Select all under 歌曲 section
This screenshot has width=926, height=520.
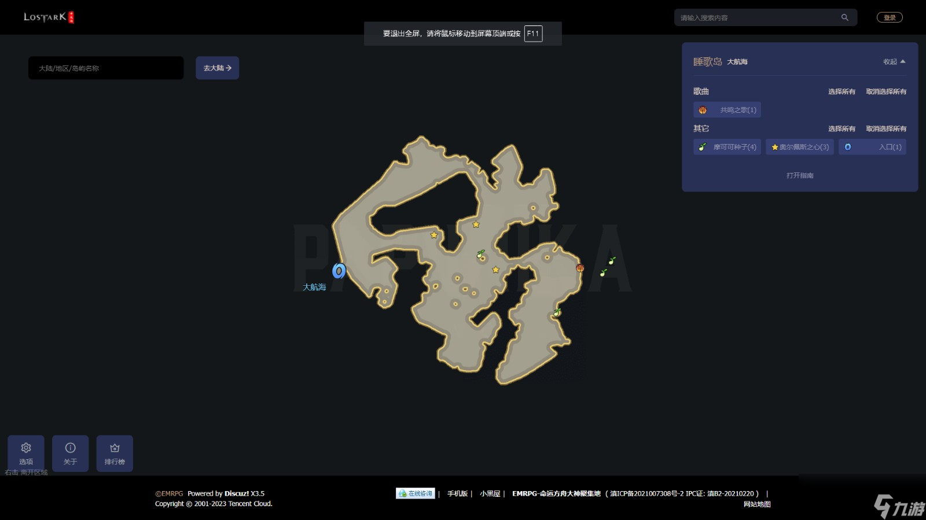coord(842,91)
